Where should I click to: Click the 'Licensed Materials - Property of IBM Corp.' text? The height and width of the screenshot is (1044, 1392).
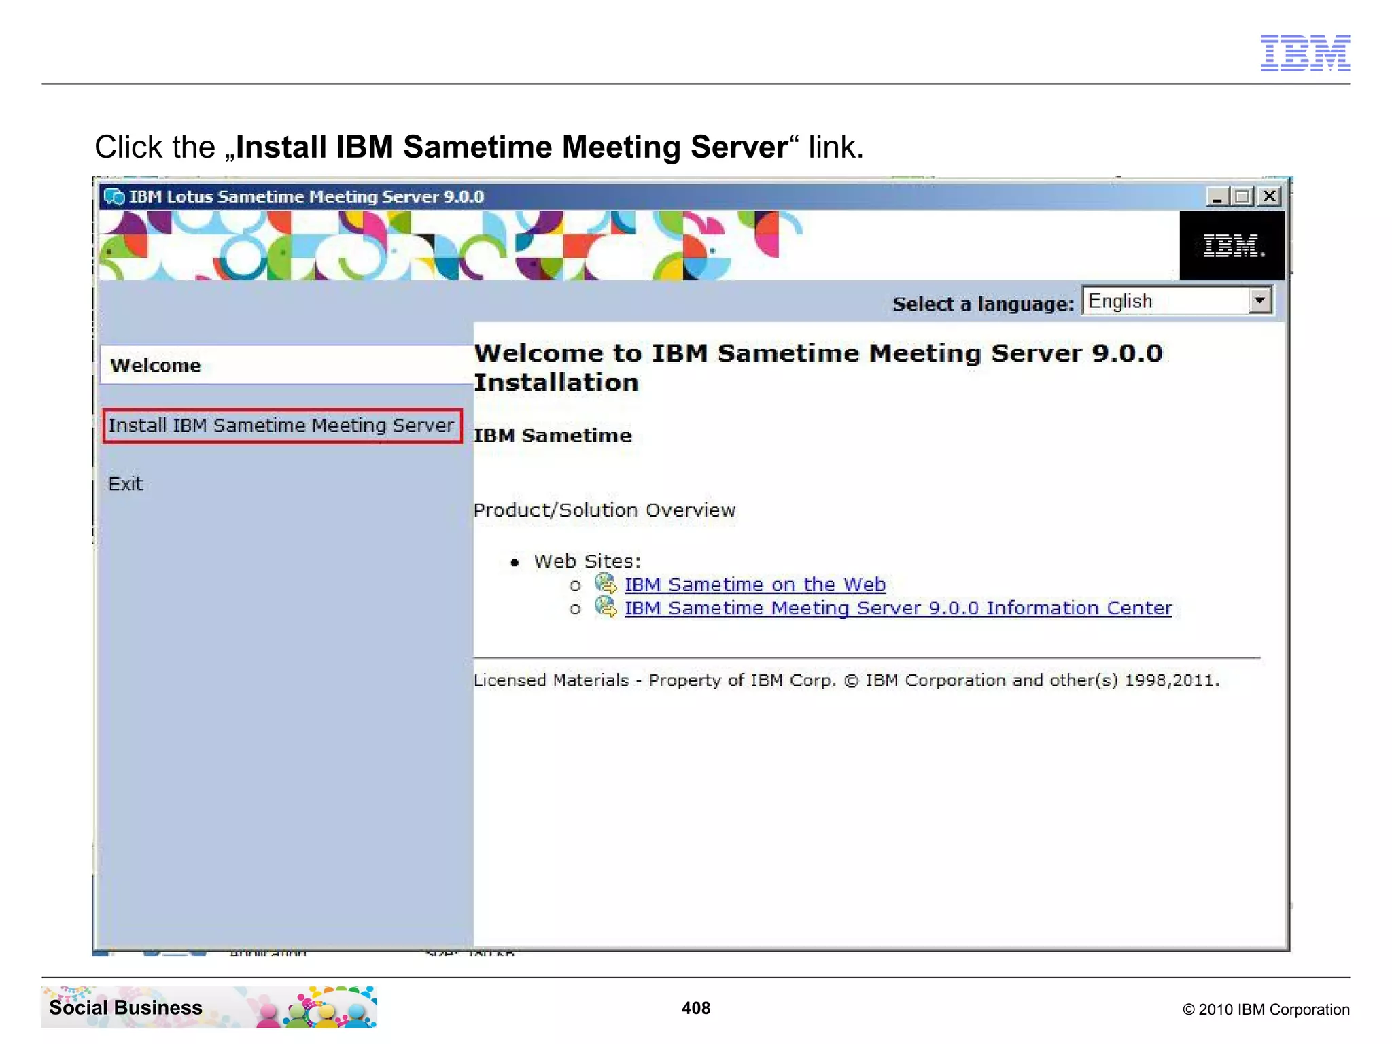tap(655, 680)
